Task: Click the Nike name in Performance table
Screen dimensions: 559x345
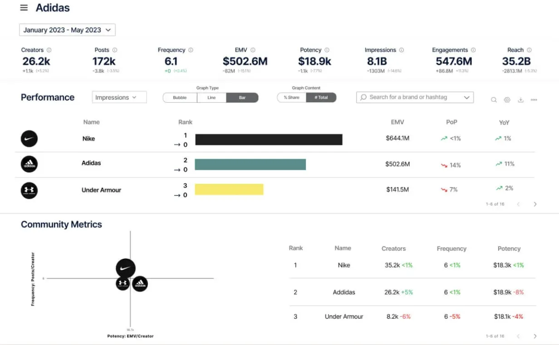Action: (88, 138)
